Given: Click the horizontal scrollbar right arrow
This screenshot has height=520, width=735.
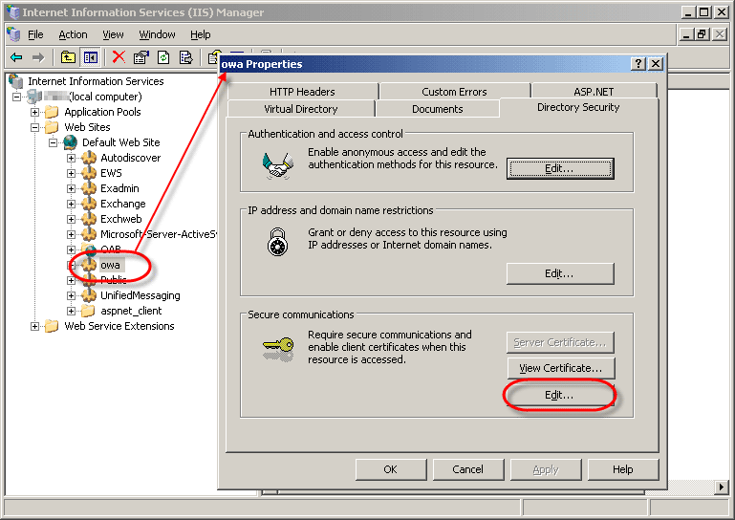Looking at the screenshot, I should pyautogui.click(x=722, y=487).
